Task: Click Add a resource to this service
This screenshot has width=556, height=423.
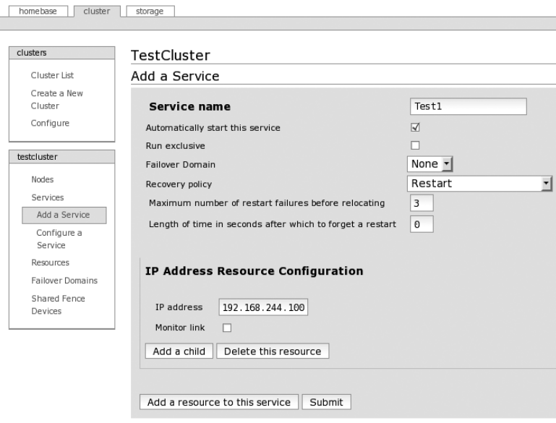Action: pos(218,402)
